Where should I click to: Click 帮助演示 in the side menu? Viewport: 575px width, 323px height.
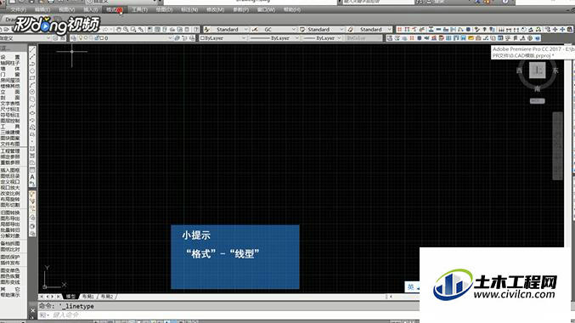click(x=10, y=295)
